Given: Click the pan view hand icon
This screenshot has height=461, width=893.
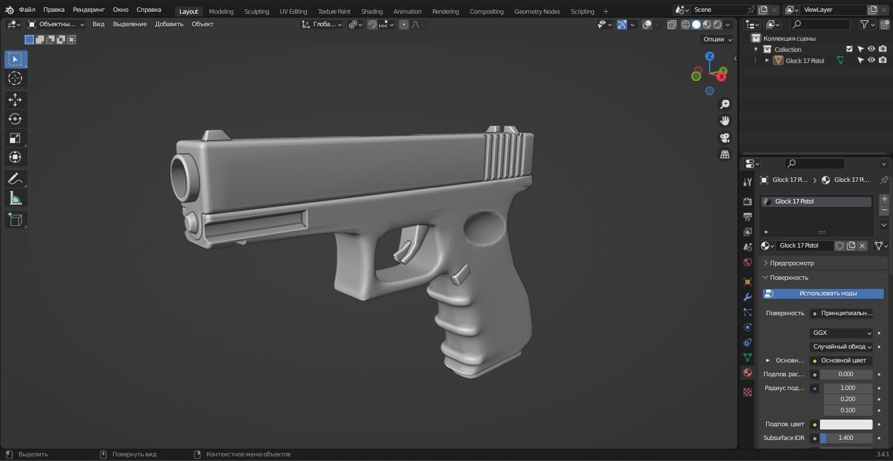Looking at the screenshot, I should pyautogui.click(x=725, y=121).
